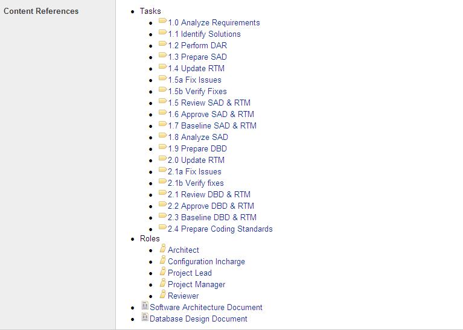The image size is (463, 330).
Task: Click task icon beside 2.2 Approve DBD & RTM
Action: 163,205
